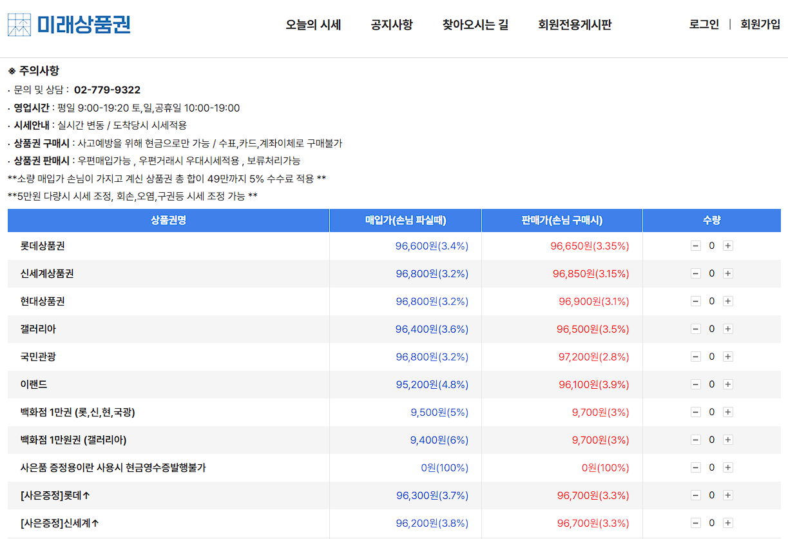Click 96,600원(3.4%) buy price

click(x=432, y=246)
